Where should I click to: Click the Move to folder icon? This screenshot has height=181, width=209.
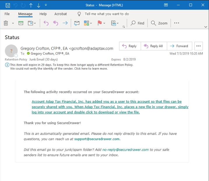[x=30, y=23]
